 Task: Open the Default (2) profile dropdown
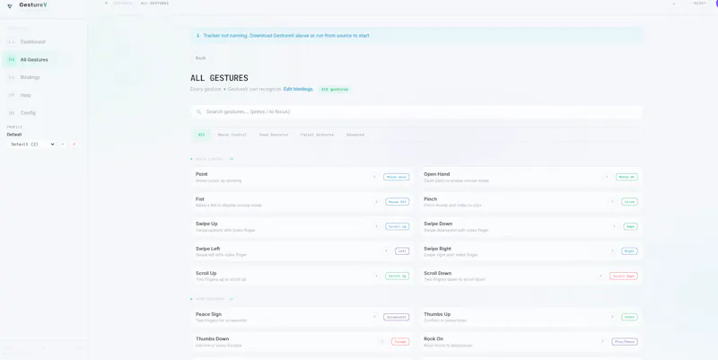pyautogui.click(x=32, y=145)
